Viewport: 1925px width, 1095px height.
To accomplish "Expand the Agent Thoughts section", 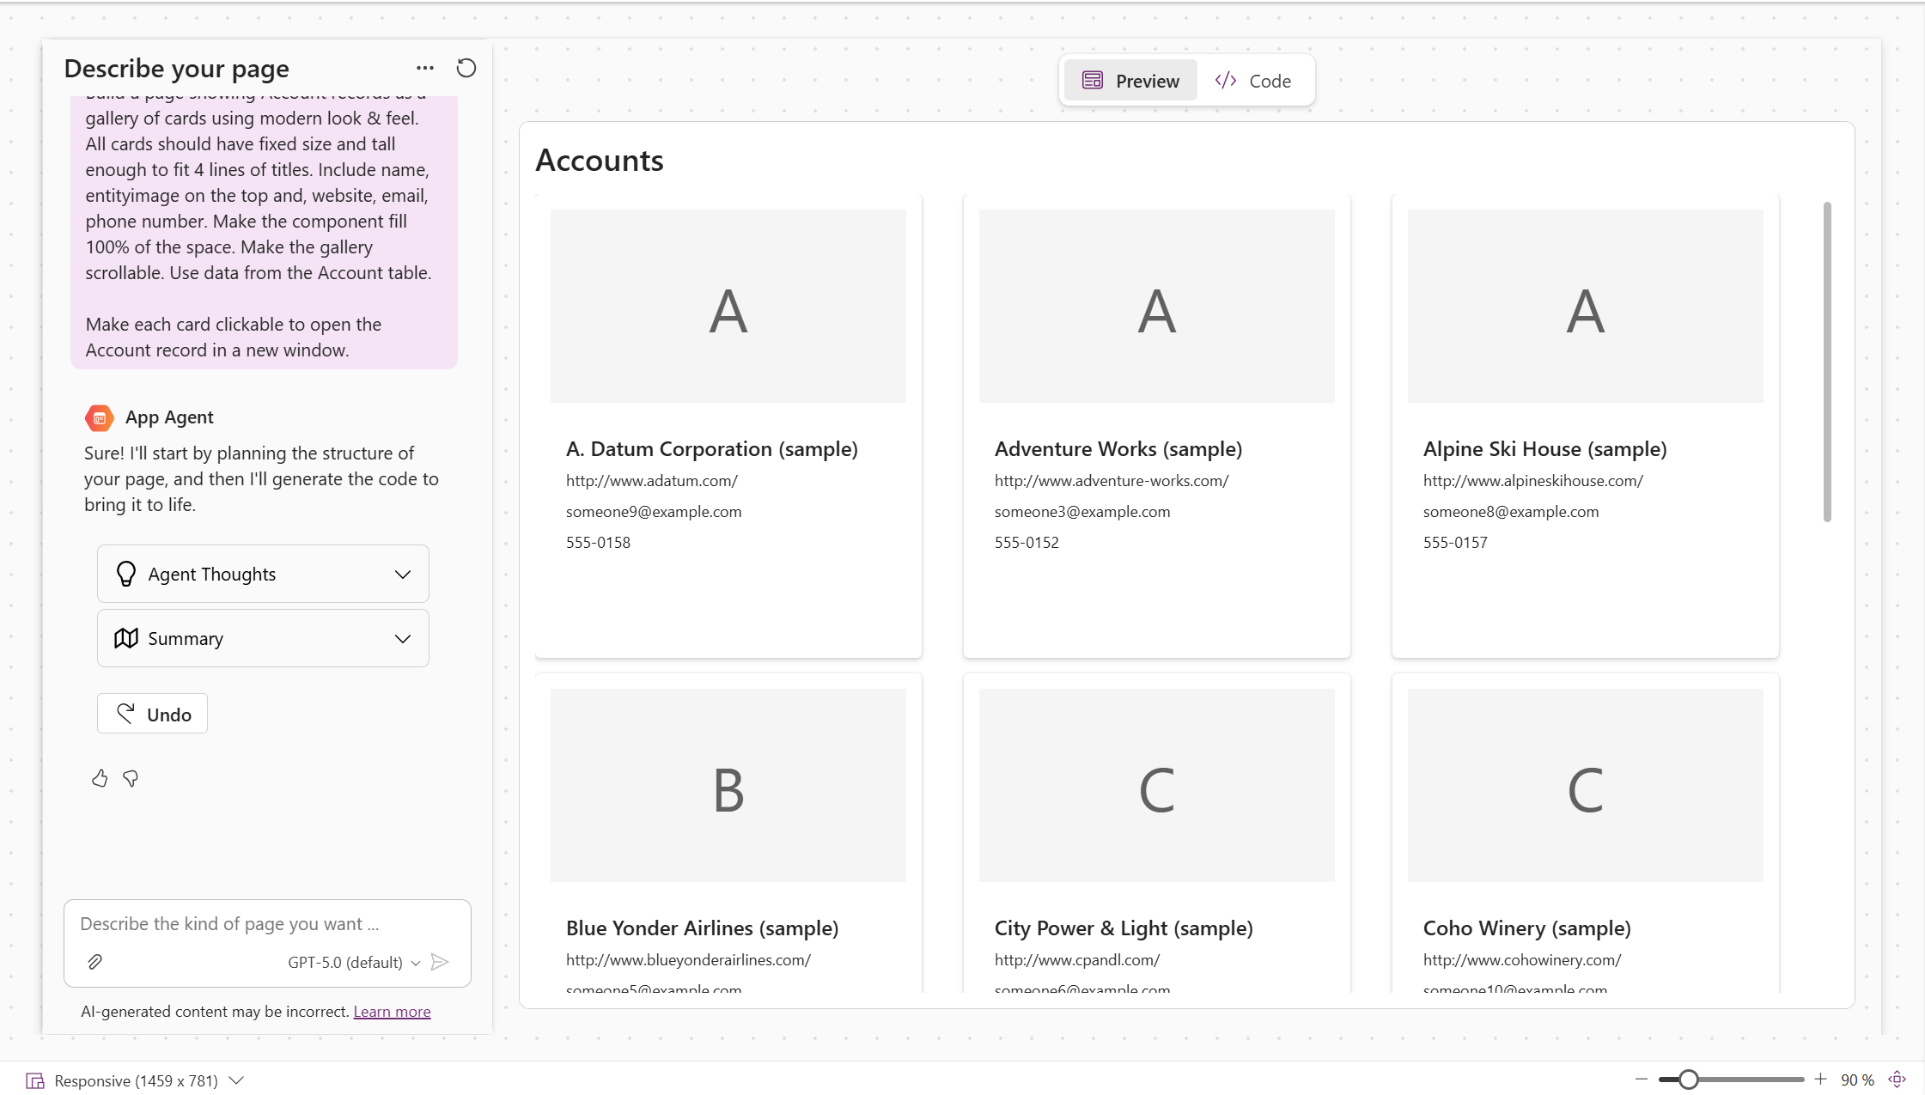I will [x=402, y=574].
